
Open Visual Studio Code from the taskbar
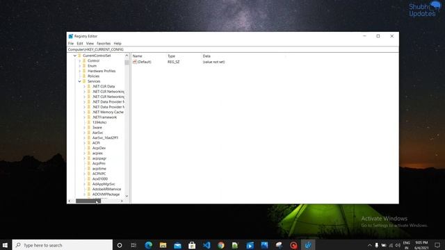click(207, 245)
